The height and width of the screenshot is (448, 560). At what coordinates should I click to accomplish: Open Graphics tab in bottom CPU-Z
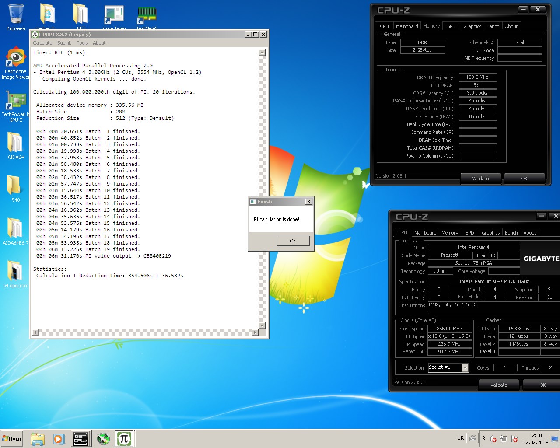[491, 233]
